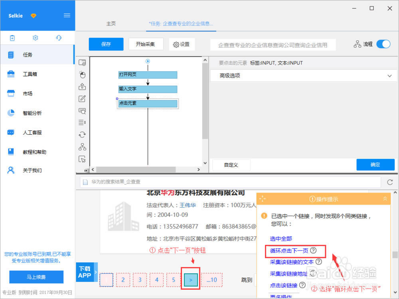The width and height of the screenshot is (399, 299).
Task: Reload the browser page with refresh icon
Action: tap(390, 182)
